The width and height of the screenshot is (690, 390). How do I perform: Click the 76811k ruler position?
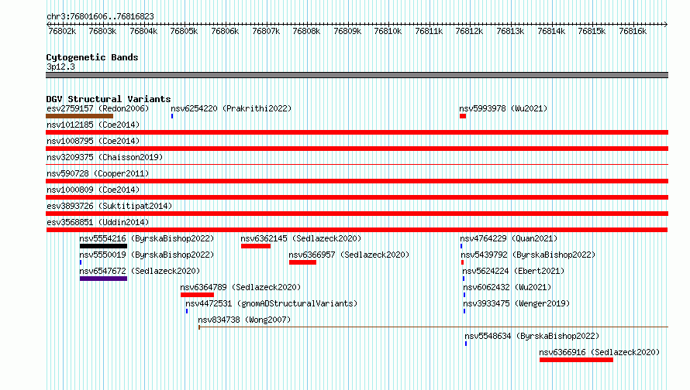tap(429, 31)
